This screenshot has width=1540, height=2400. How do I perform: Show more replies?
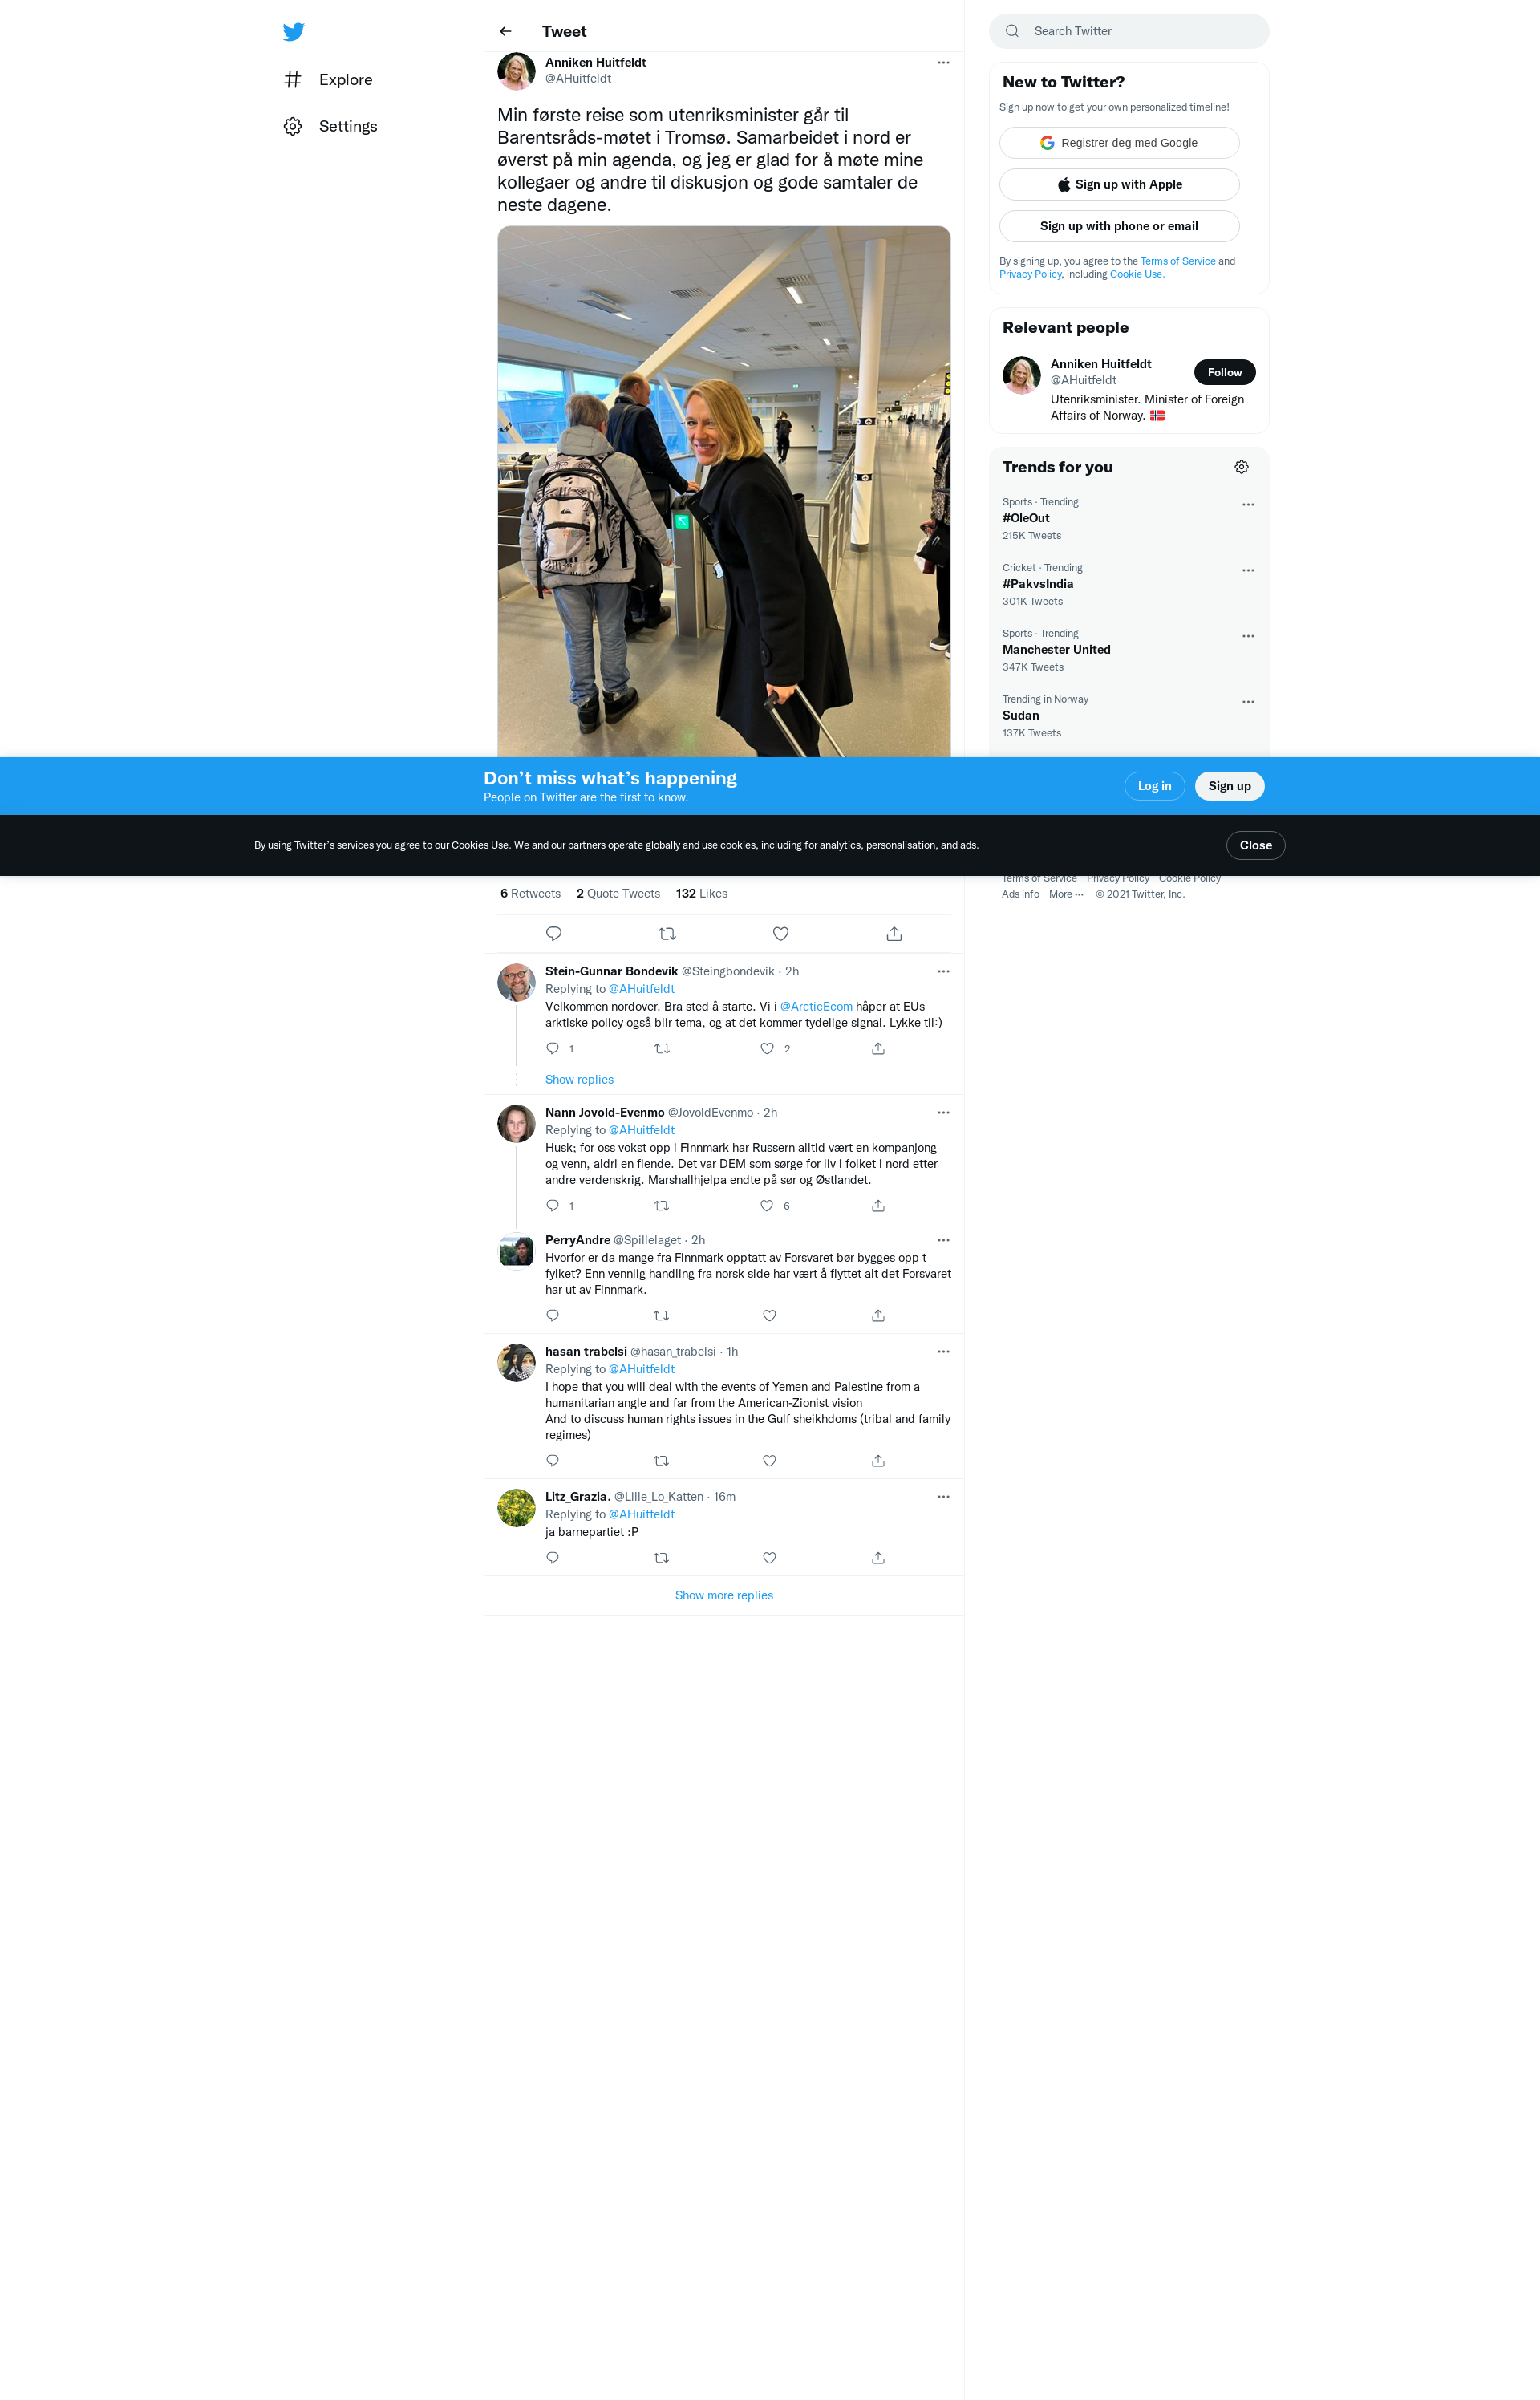tap(724, 1596)
